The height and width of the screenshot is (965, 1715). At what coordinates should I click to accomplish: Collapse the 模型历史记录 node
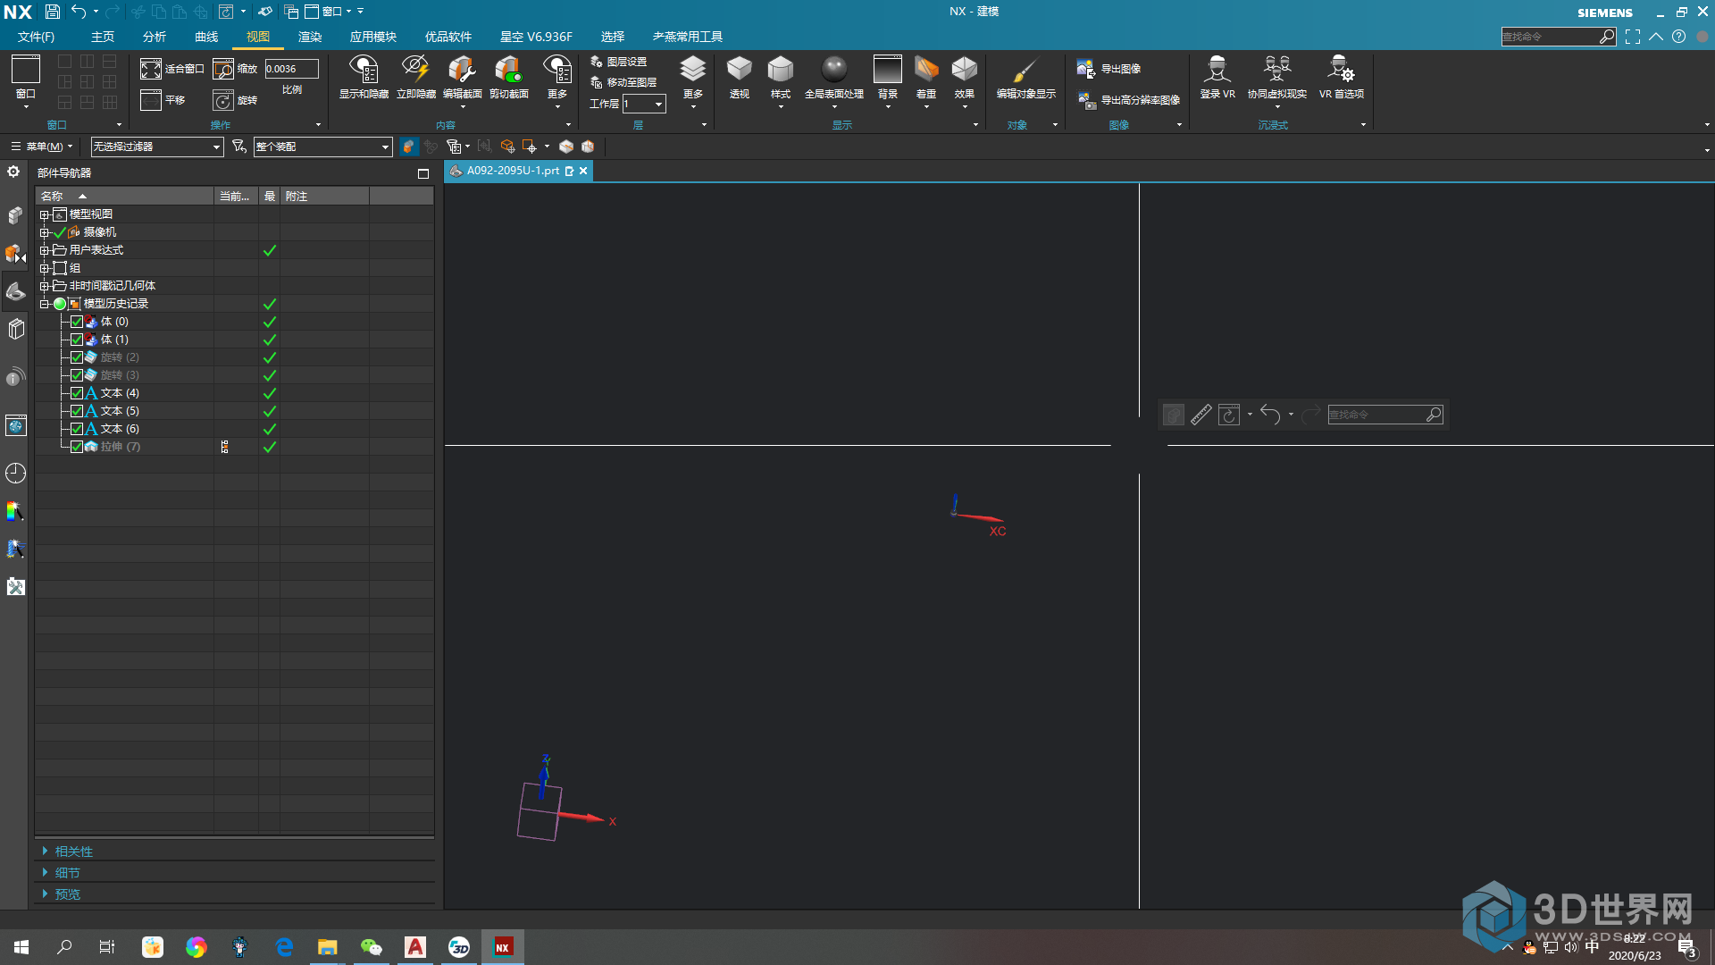point(44,304)
